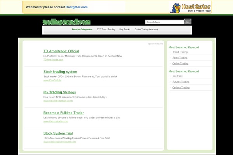Viewport: 233px width, 155px height.
Task: Focus the Search here field
Action: [165, 22]
